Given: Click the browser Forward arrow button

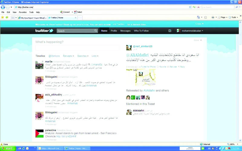Looking at the screenshot, I should pyautogui.click(x=8, y=7).
